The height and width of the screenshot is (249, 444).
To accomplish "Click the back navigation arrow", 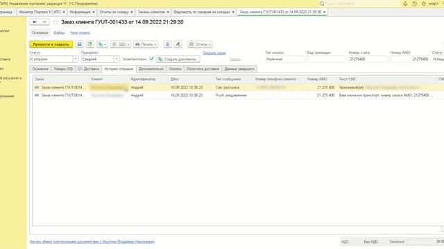I will coord(35,22).
